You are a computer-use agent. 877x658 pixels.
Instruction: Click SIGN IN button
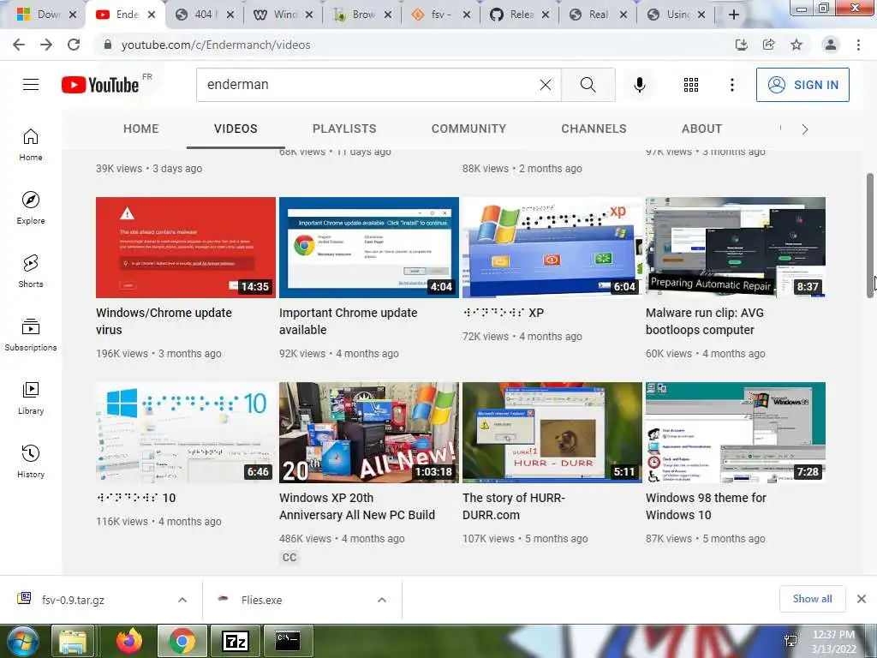tap(802, 85)
